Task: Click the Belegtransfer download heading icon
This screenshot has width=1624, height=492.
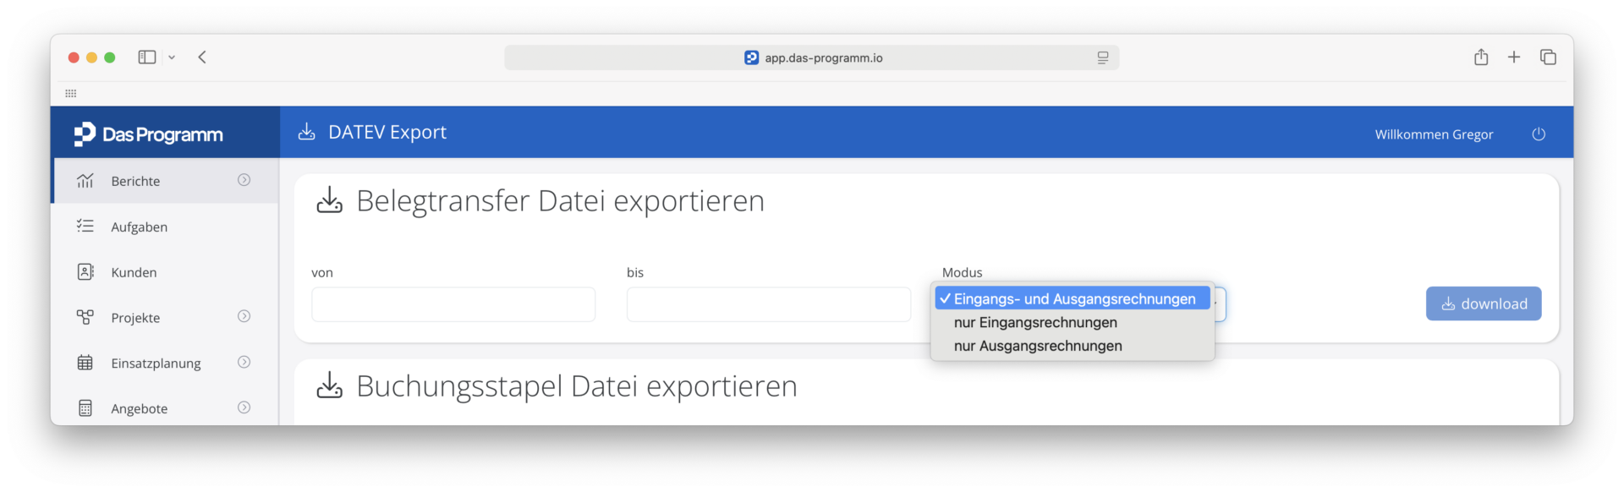Action: tap(330, 200)
